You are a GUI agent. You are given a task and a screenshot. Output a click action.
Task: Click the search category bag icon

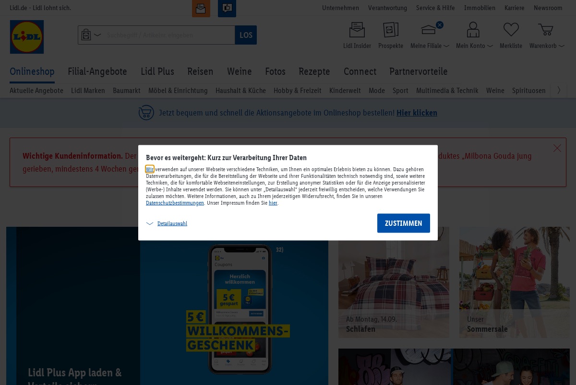[x=86, y=35]
